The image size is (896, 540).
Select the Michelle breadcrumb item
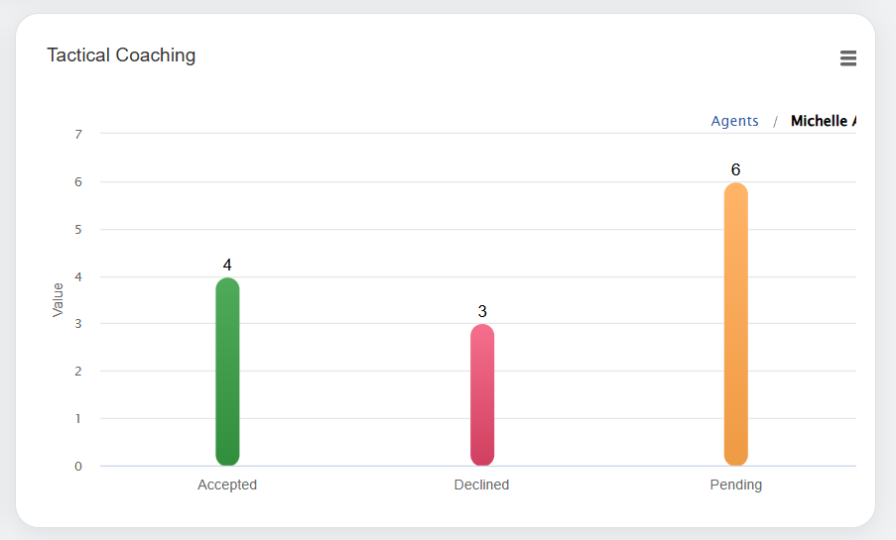(822, 121)
